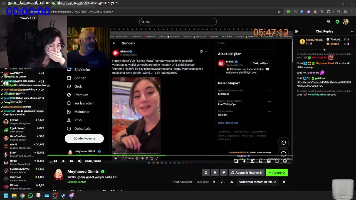Open Elwind recommended channel

pos(24,122)
